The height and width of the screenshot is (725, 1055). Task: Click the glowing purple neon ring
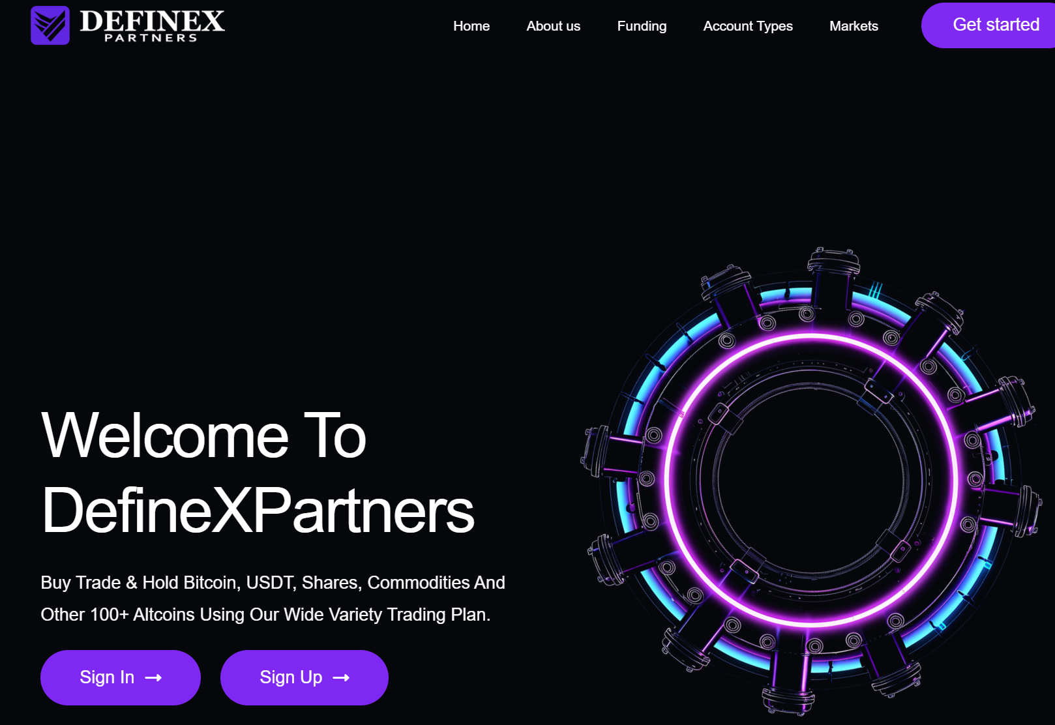tap(812, 336)
